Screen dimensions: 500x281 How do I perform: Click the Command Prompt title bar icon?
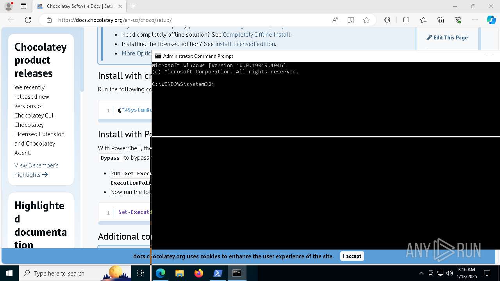coord(158,56)
